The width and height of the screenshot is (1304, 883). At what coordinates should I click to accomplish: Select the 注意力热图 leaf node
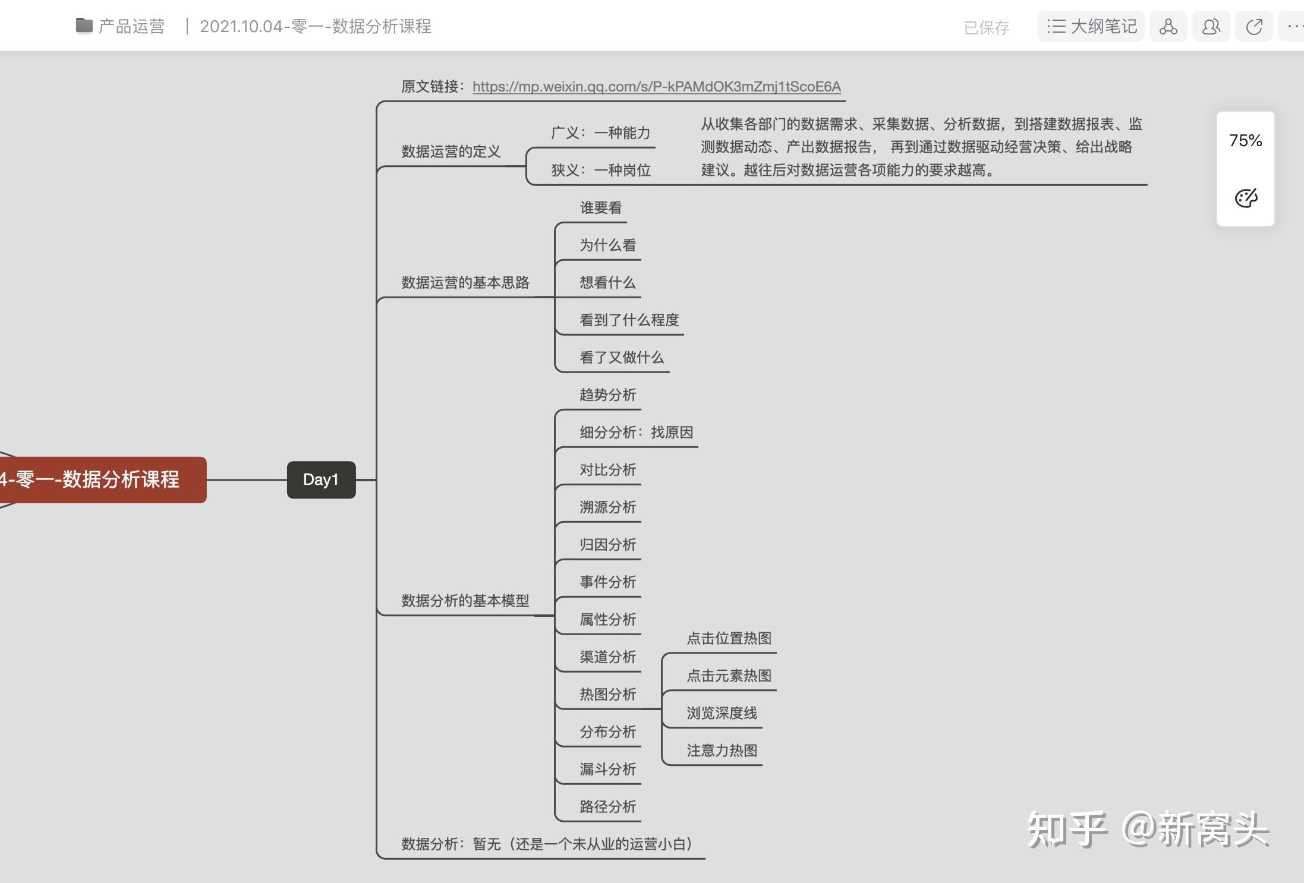click(x=722, y=750)
